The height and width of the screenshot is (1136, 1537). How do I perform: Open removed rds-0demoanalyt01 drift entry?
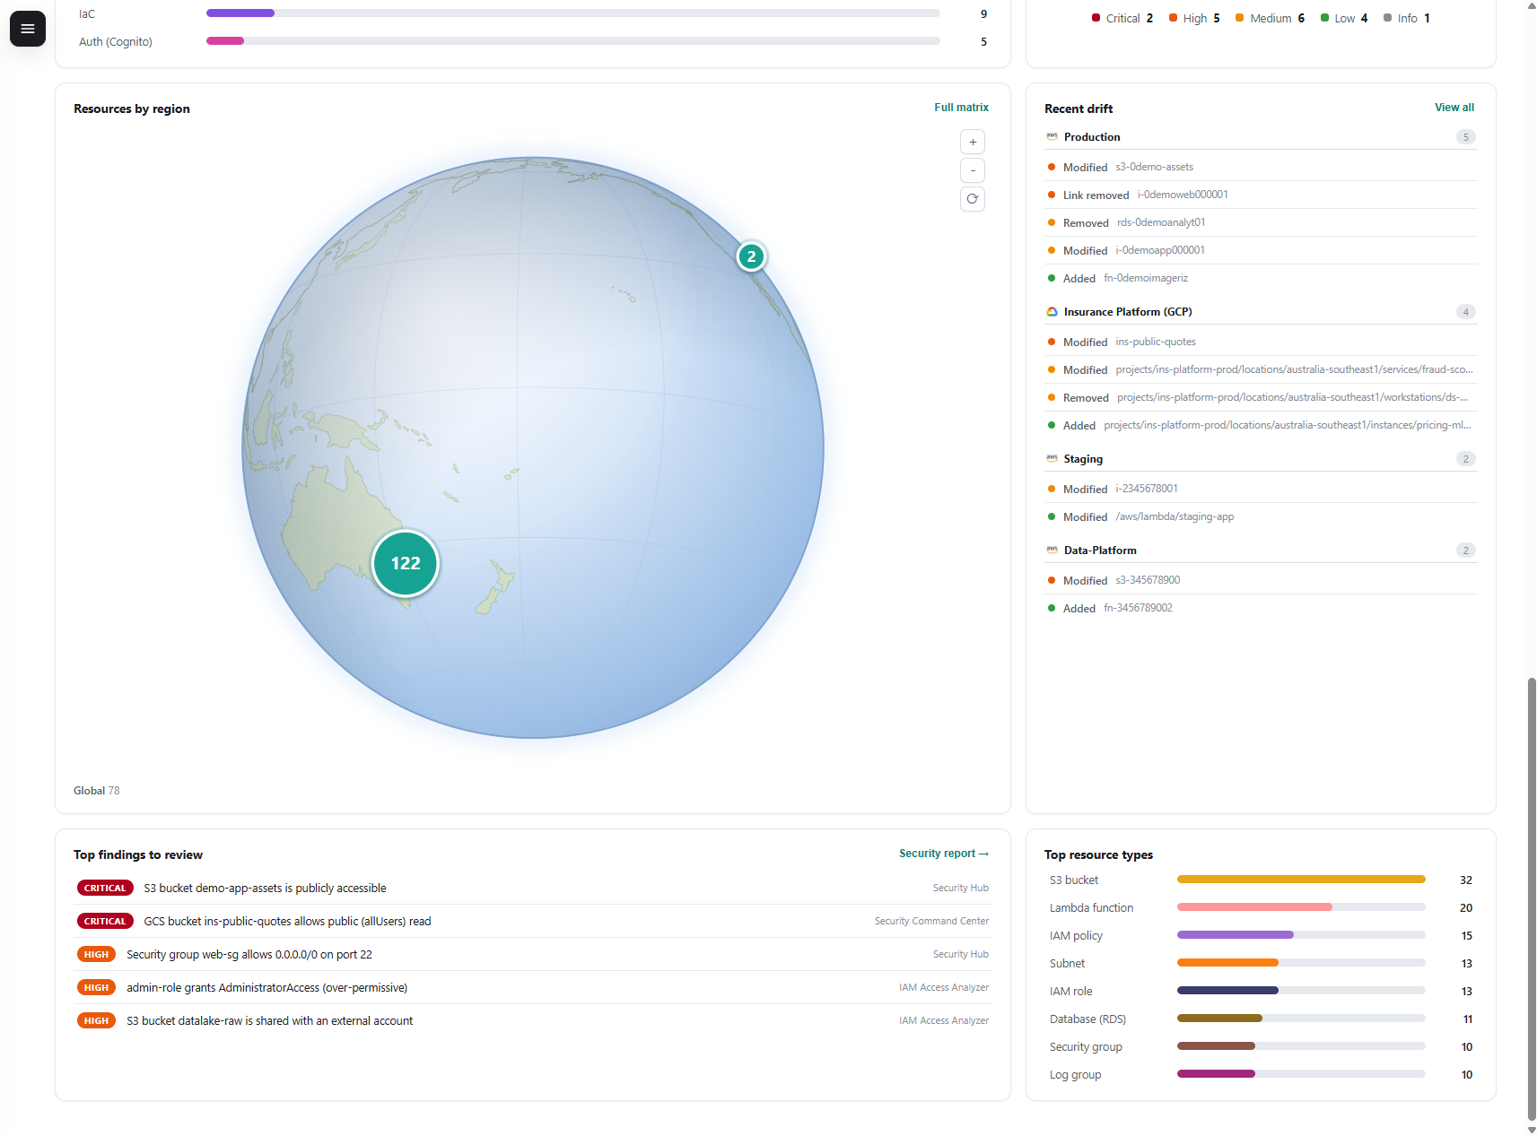point(1261,223)
